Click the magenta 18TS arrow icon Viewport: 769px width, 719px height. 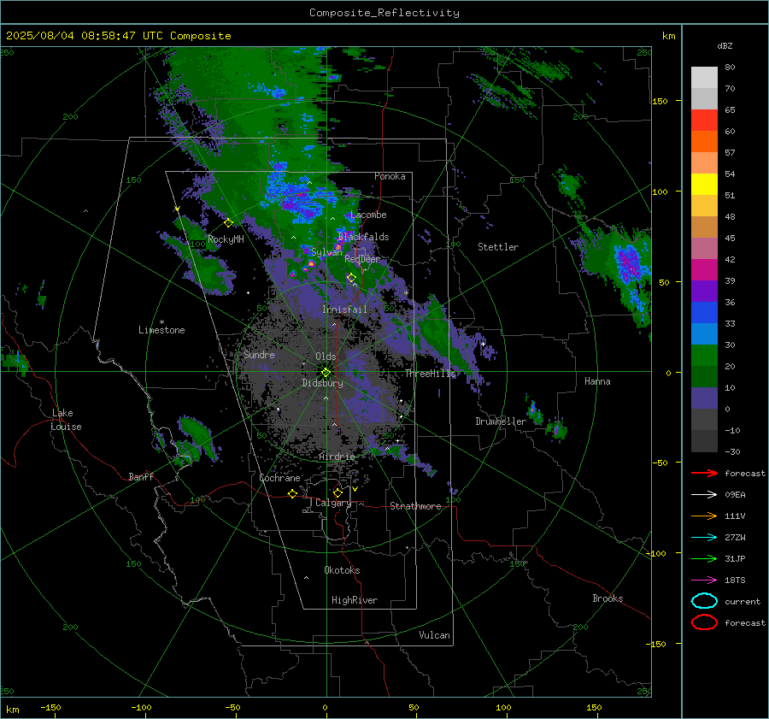pyautogui.click(x=704, y=581)
